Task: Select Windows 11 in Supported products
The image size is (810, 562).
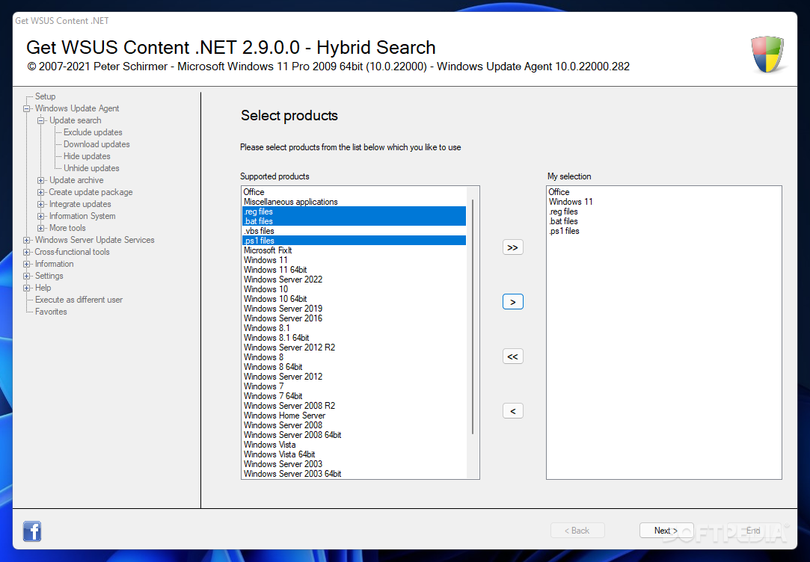Action: tap(355, 260)
